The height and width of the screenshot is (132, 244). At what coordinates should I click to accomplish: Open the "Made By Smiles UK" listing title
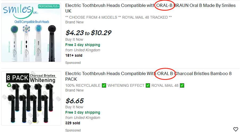click(x=150, y=8)
